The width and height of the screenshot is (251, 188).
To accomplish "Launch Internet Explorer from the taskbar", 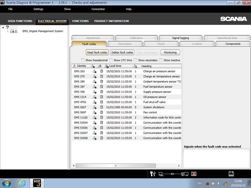I will 22,183.
